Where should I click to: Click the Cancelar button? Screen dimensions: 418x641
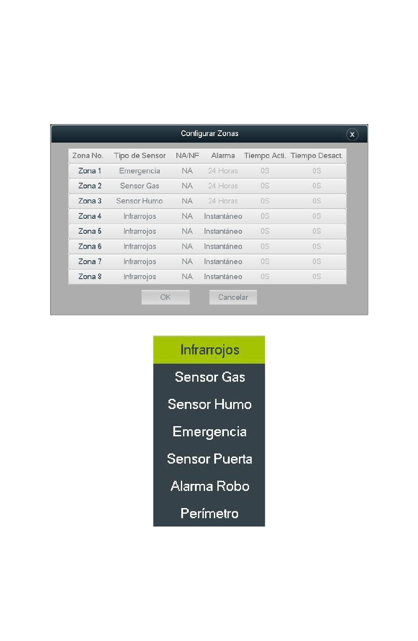pos(233,297)
